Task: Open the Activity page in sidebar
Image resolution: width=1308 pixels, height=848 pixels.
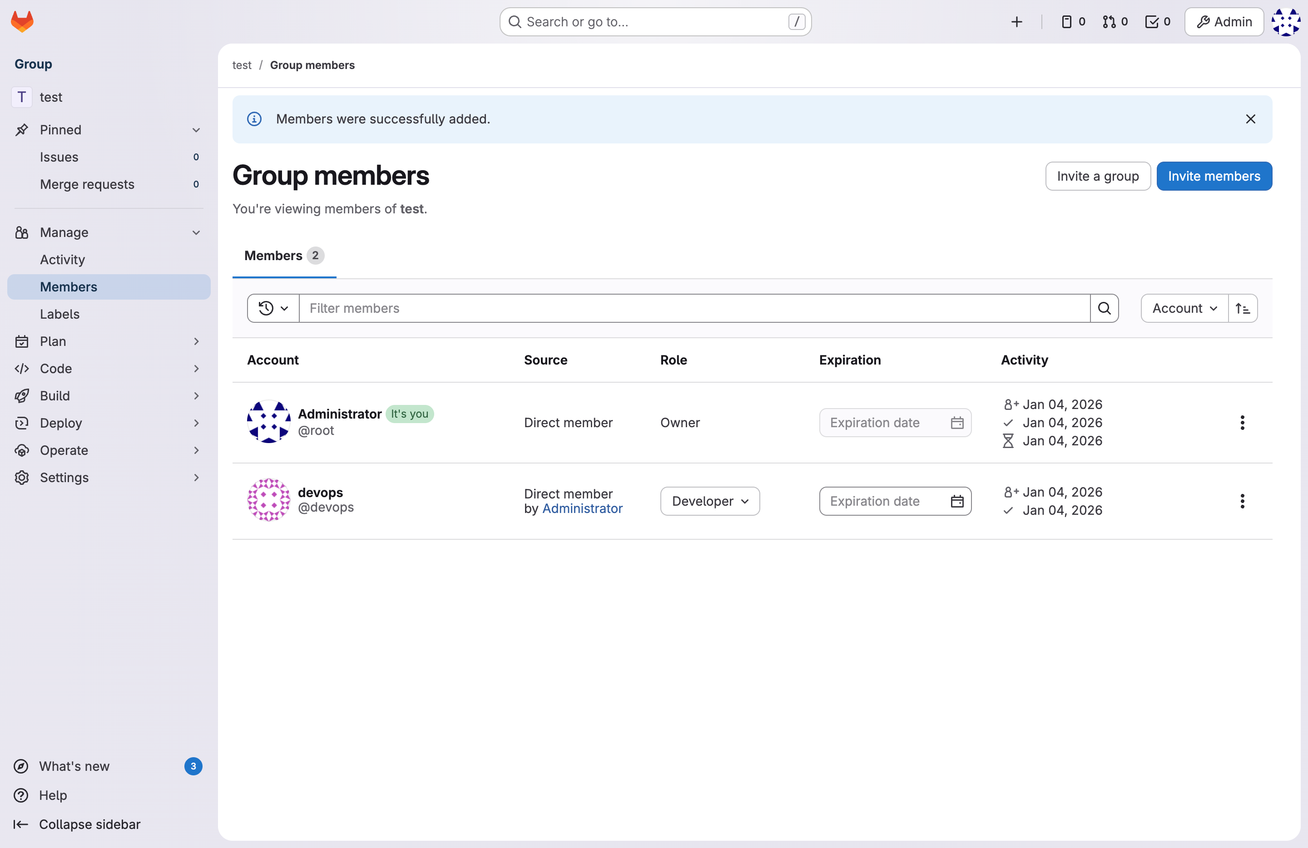Action: click(62, 259)
